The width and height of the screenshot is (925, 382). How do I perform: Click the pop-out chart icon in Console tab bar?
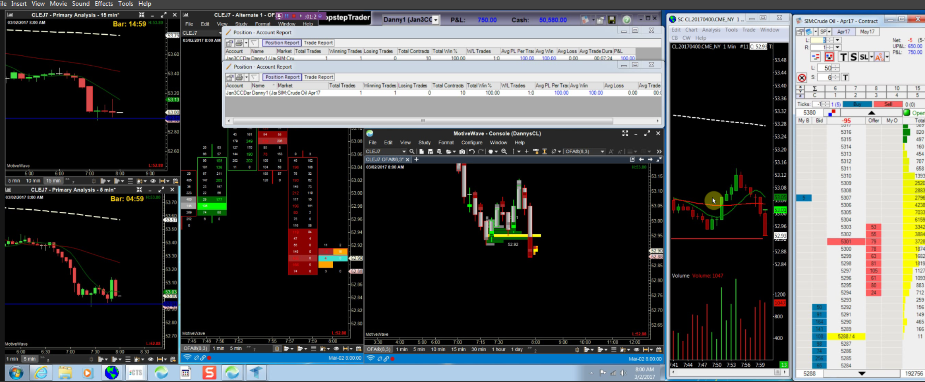[632, 159]
